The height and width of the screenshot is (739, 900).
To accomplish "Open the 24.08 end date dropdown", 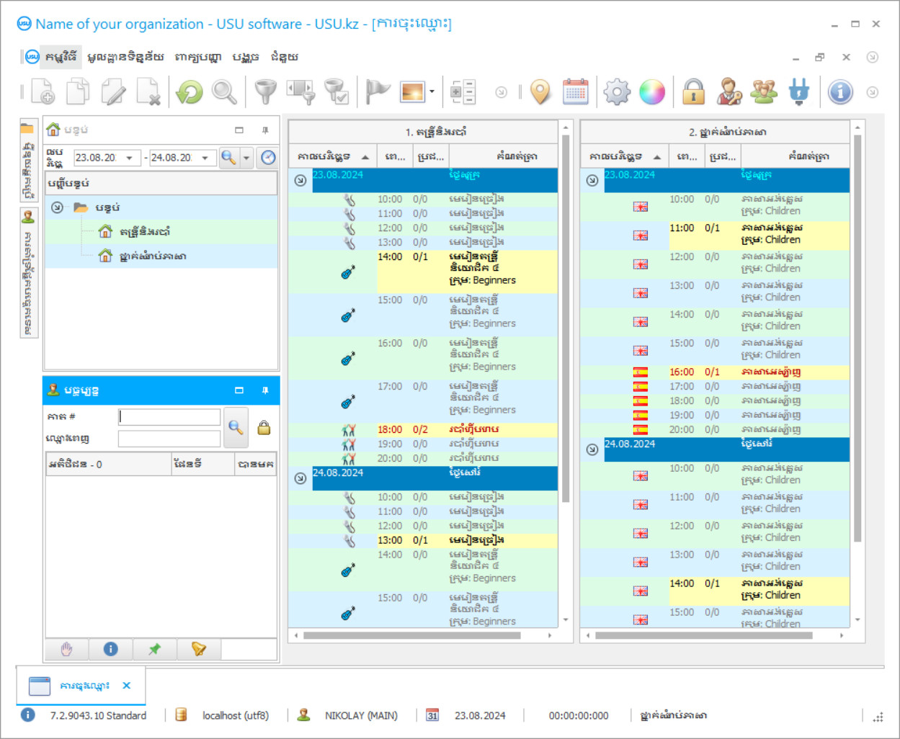I will [205, 158].
